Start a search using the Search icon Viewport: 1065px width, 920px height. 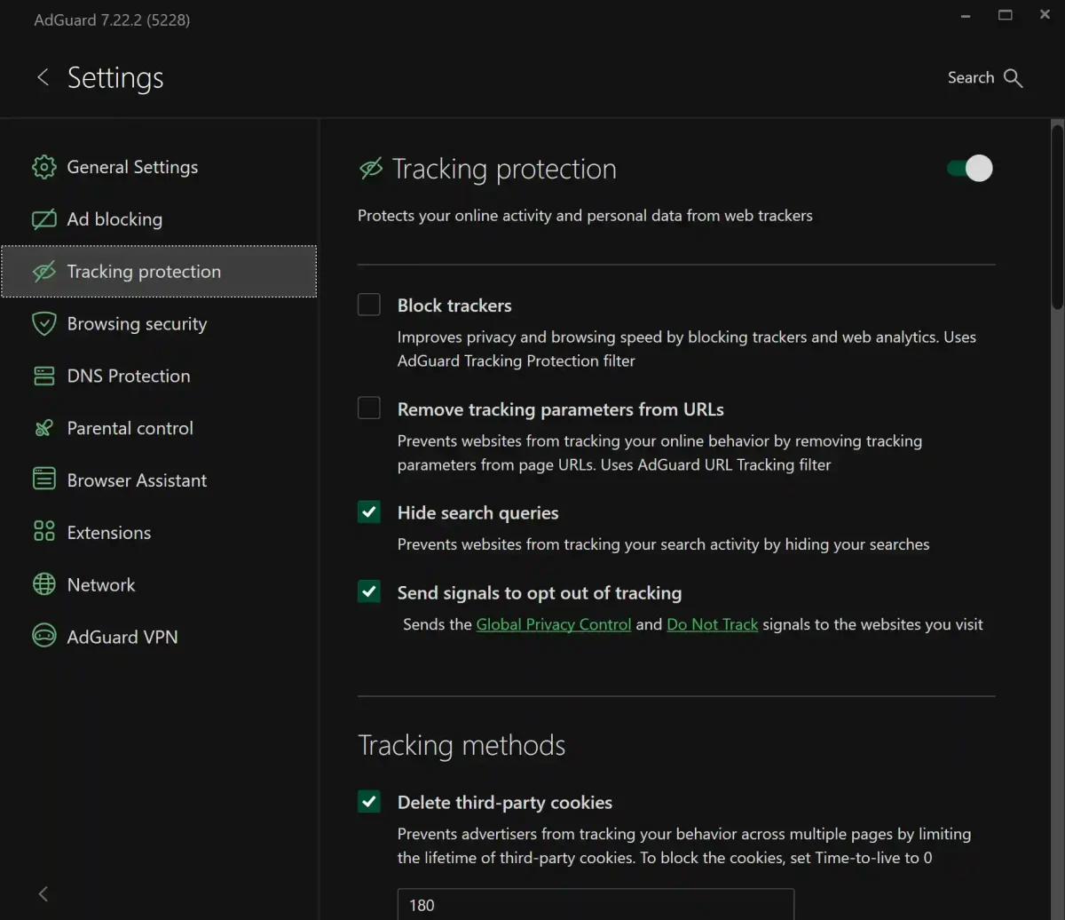(x=1014, y=77)
